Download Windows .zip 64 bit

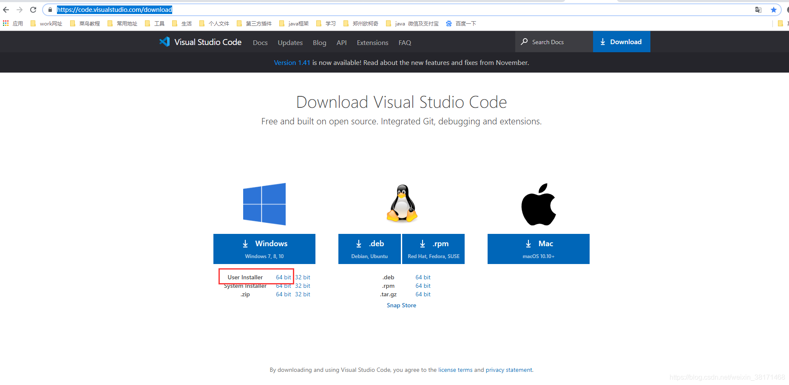pos(284,294)
